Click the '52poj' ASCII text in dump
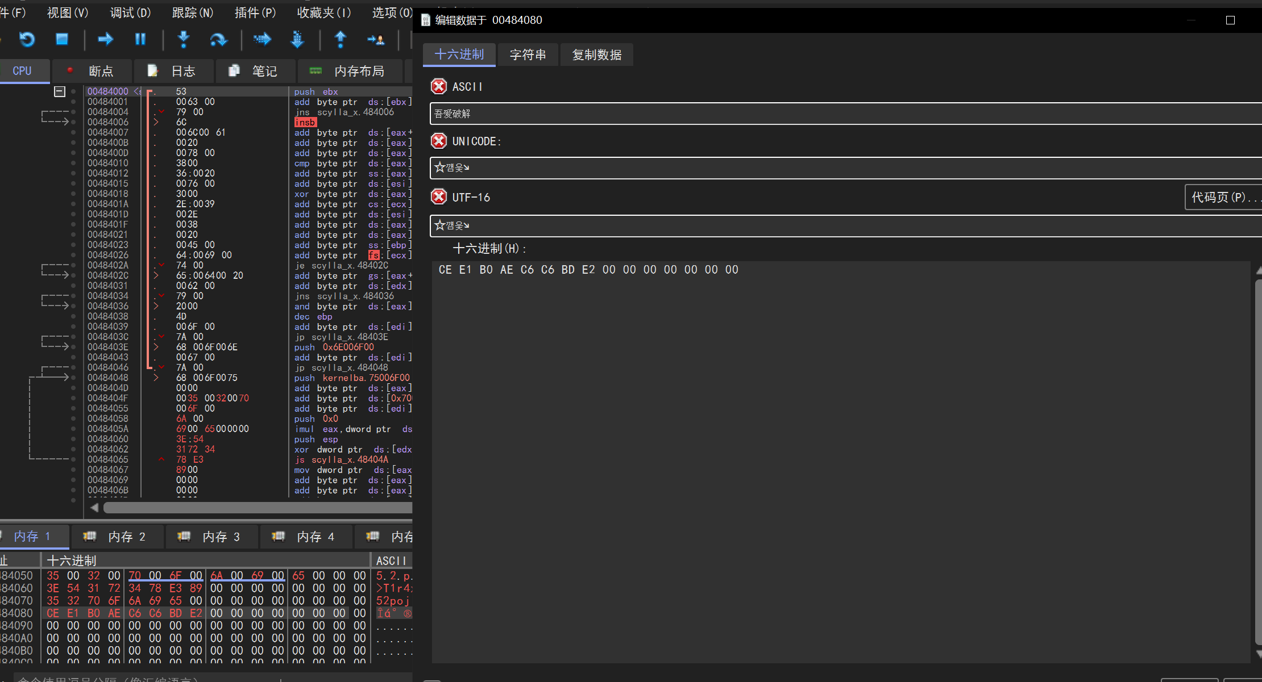This screenshot has width=1262, height=682. pos(392,600)
